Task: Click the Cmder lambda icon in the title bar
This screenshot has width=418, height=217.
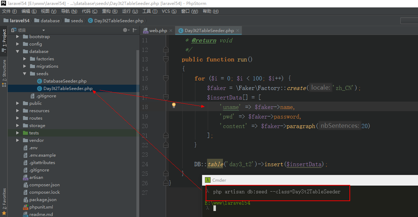Action: (208, 180)
